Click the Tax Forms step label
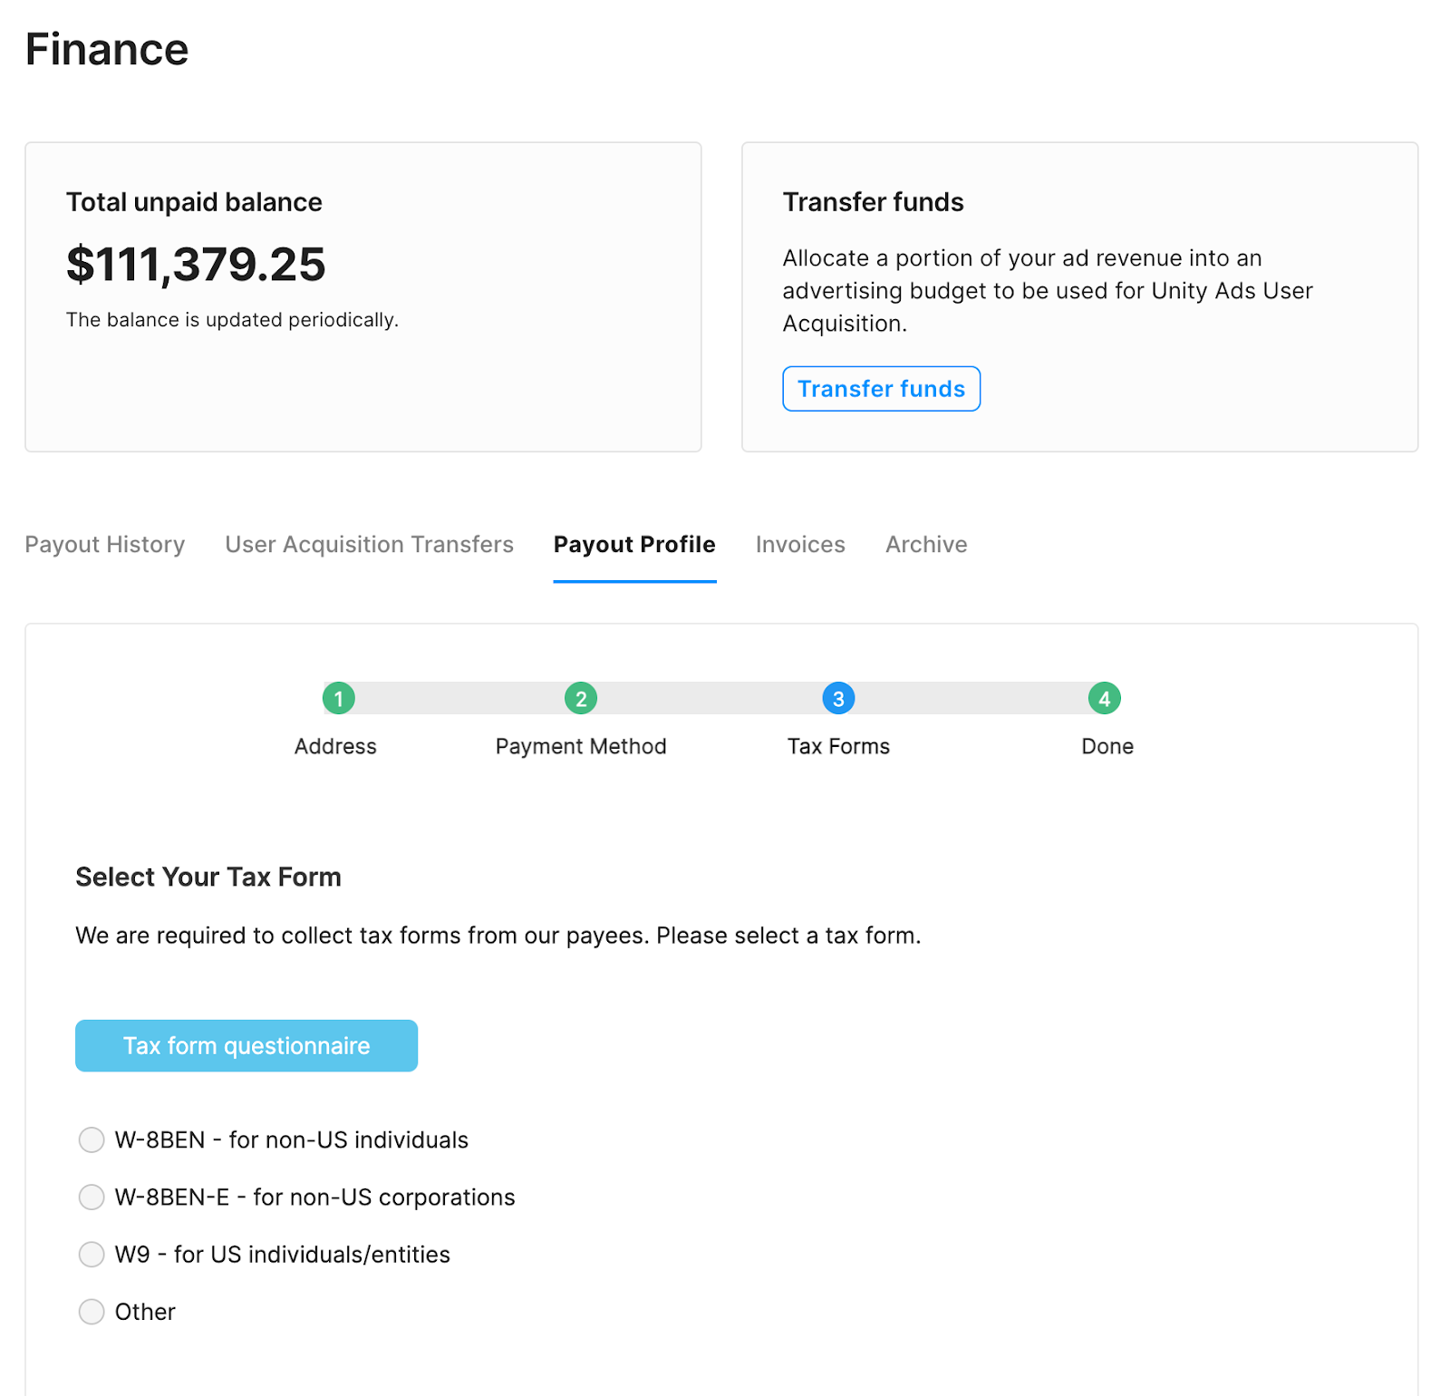Image resolution: width=1450 pixels, height=1396 pixels. click(838, 746)
